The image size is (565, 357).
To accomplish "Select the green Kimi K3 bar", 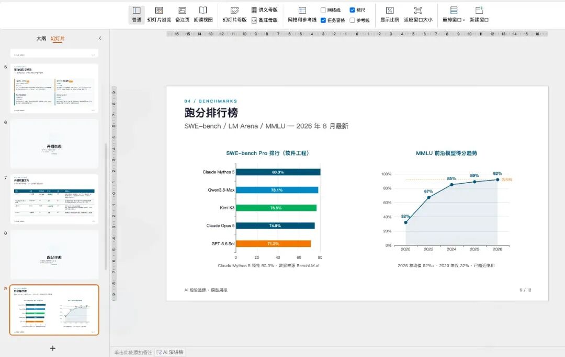I will pyautogui.click(x=276, y=208).
